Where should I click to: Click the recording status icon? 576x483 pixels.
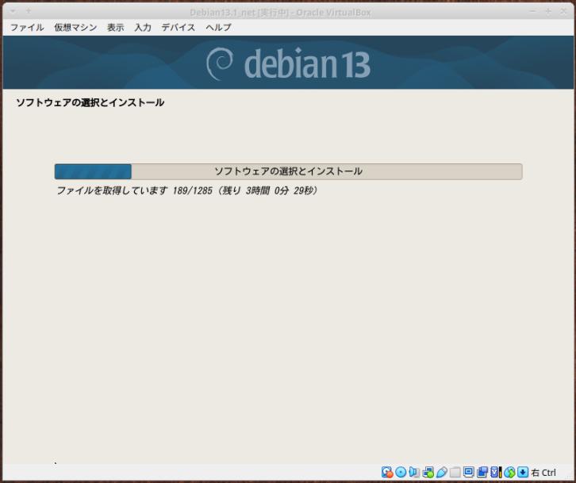[482, 472]
